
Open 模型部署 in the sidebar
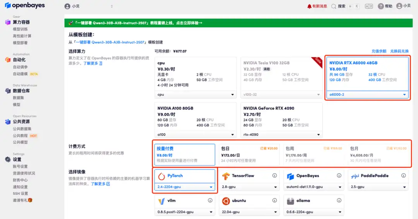pos(20,43)
